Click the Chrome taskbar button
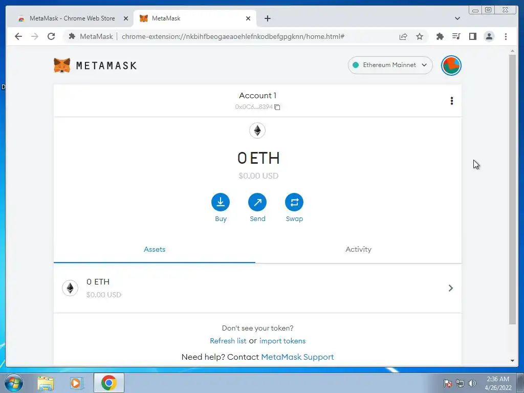This screenshot has height=393, width=524. pyautogui.click(x=108, y=383)
